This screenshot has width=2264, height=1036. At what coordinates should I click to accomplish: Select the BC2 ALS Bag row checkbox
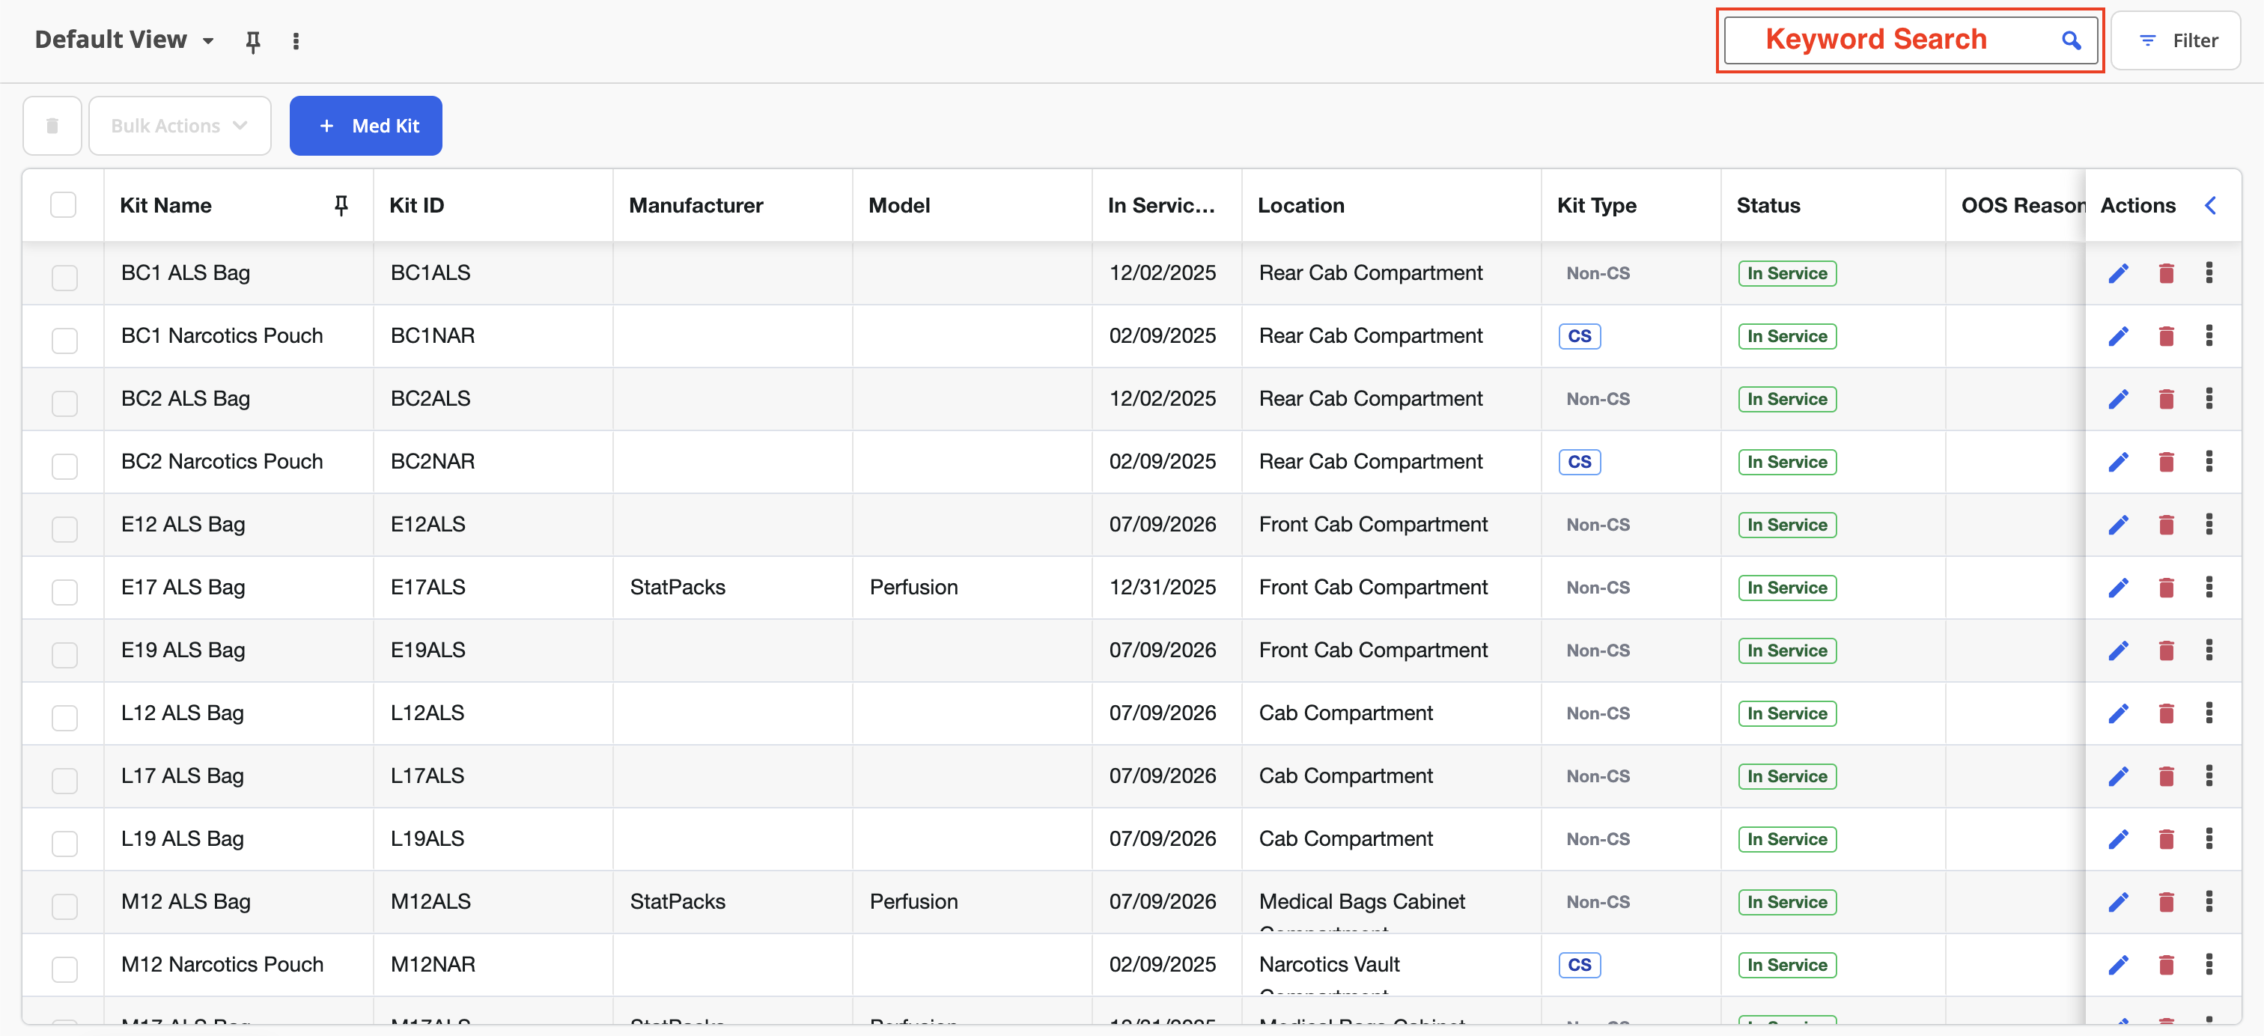(x=64, y=403)
